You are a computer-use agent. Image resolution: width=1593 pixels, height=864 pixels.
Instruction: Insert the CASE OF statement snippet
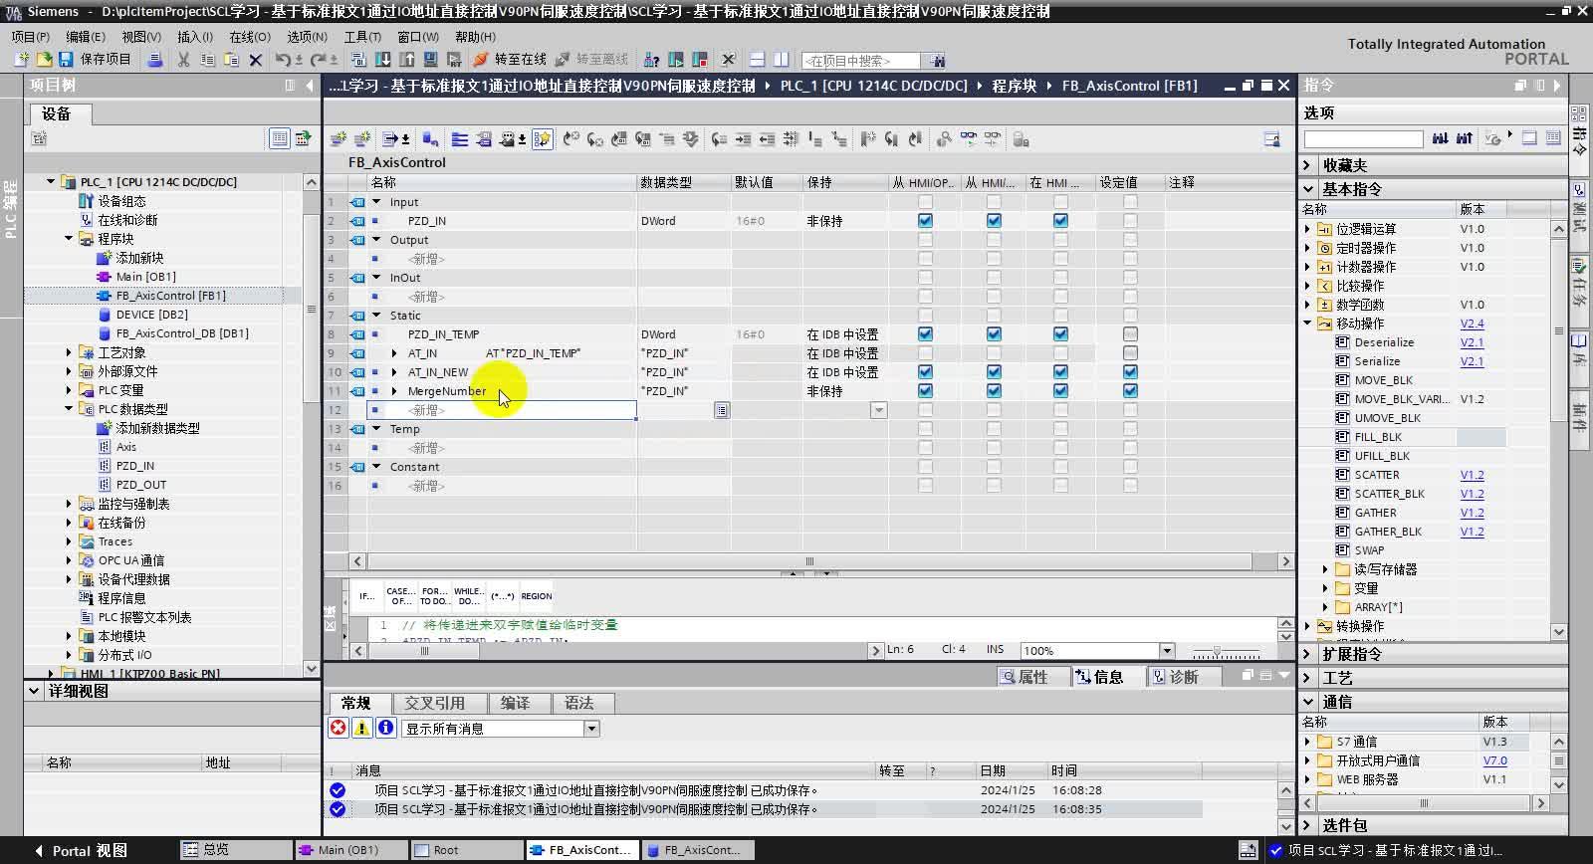400,596
